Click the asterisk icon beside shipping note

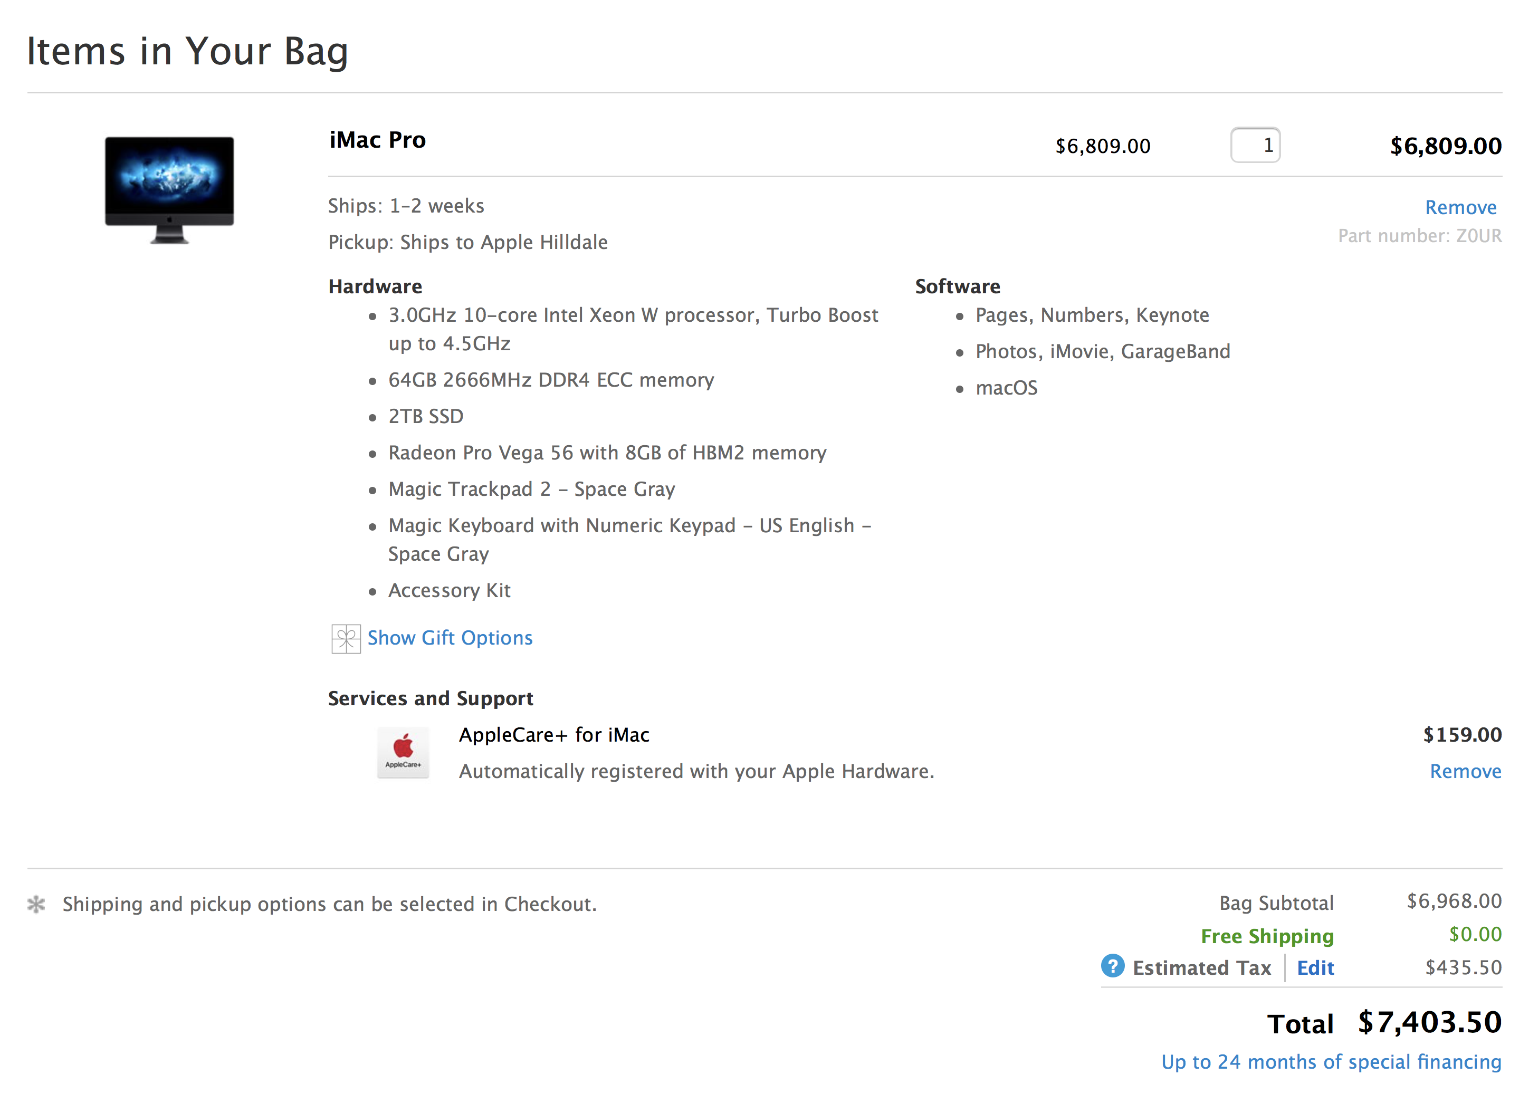(x=36, y=904)
